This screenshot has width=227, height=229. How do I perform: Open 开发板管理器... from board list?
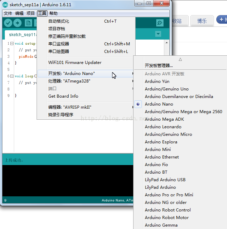180,66
